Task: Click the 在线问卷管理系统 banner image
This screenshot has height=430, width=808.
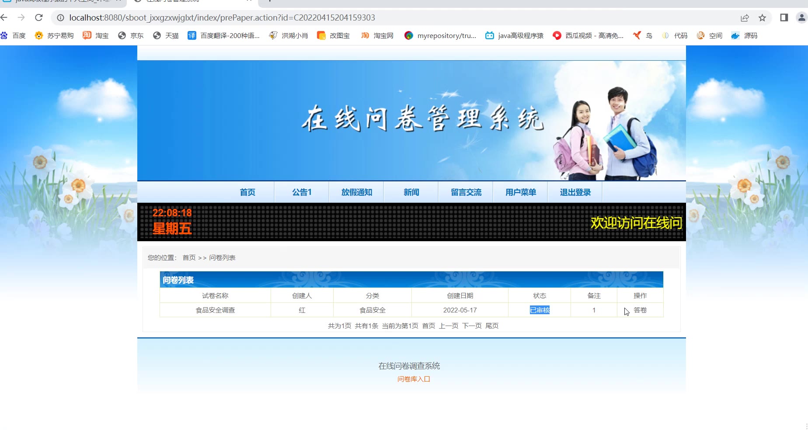Action: tap(411, 120)
